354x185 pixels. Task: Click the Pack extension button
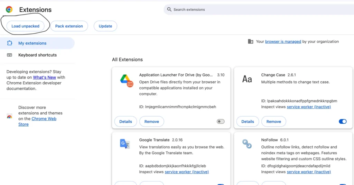coord(69,26)
